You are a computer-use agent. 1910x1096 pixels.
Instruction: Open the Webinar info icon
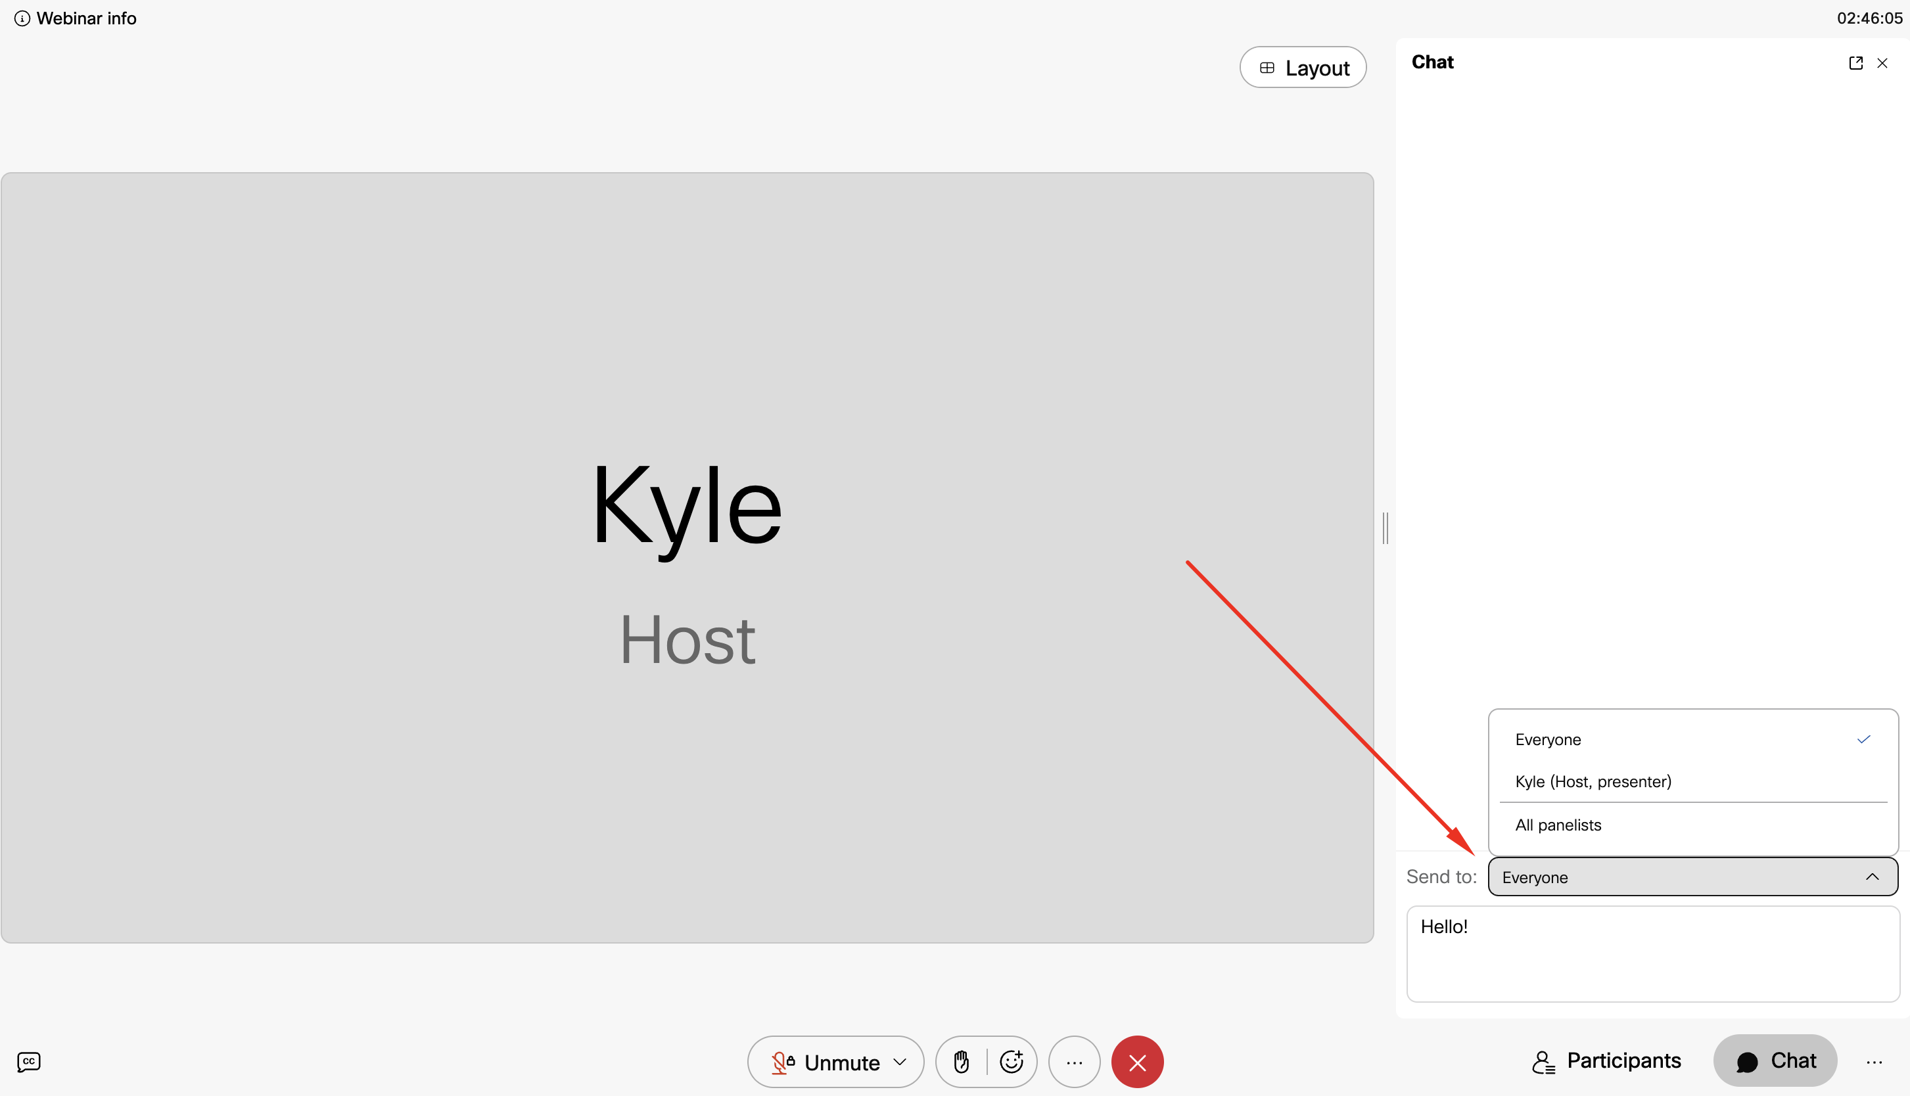pos(22,19)
